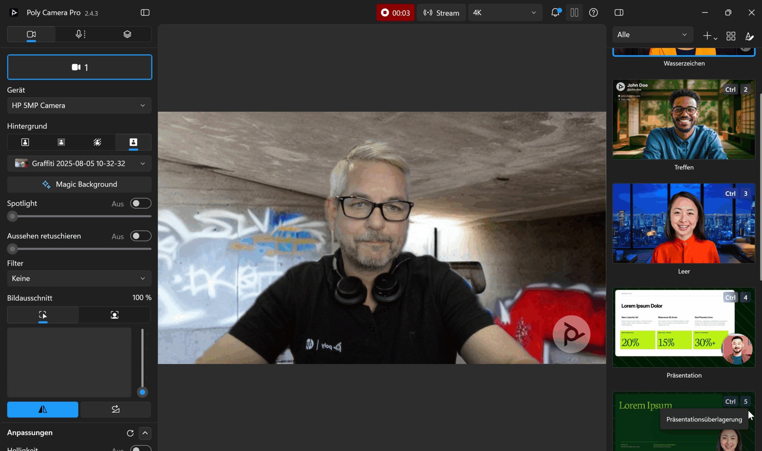Open the 4K resolution dropdown
The image size is (762, 451).
point(504,13)
